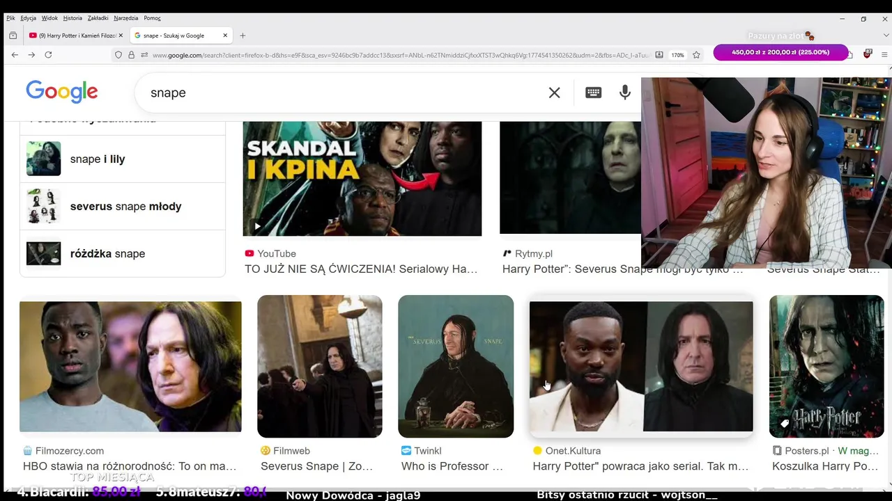This screenshot has width=892, height=501.
Task: Click the site padlock icon
Action: pyautogui.click(x=131, y=55)
